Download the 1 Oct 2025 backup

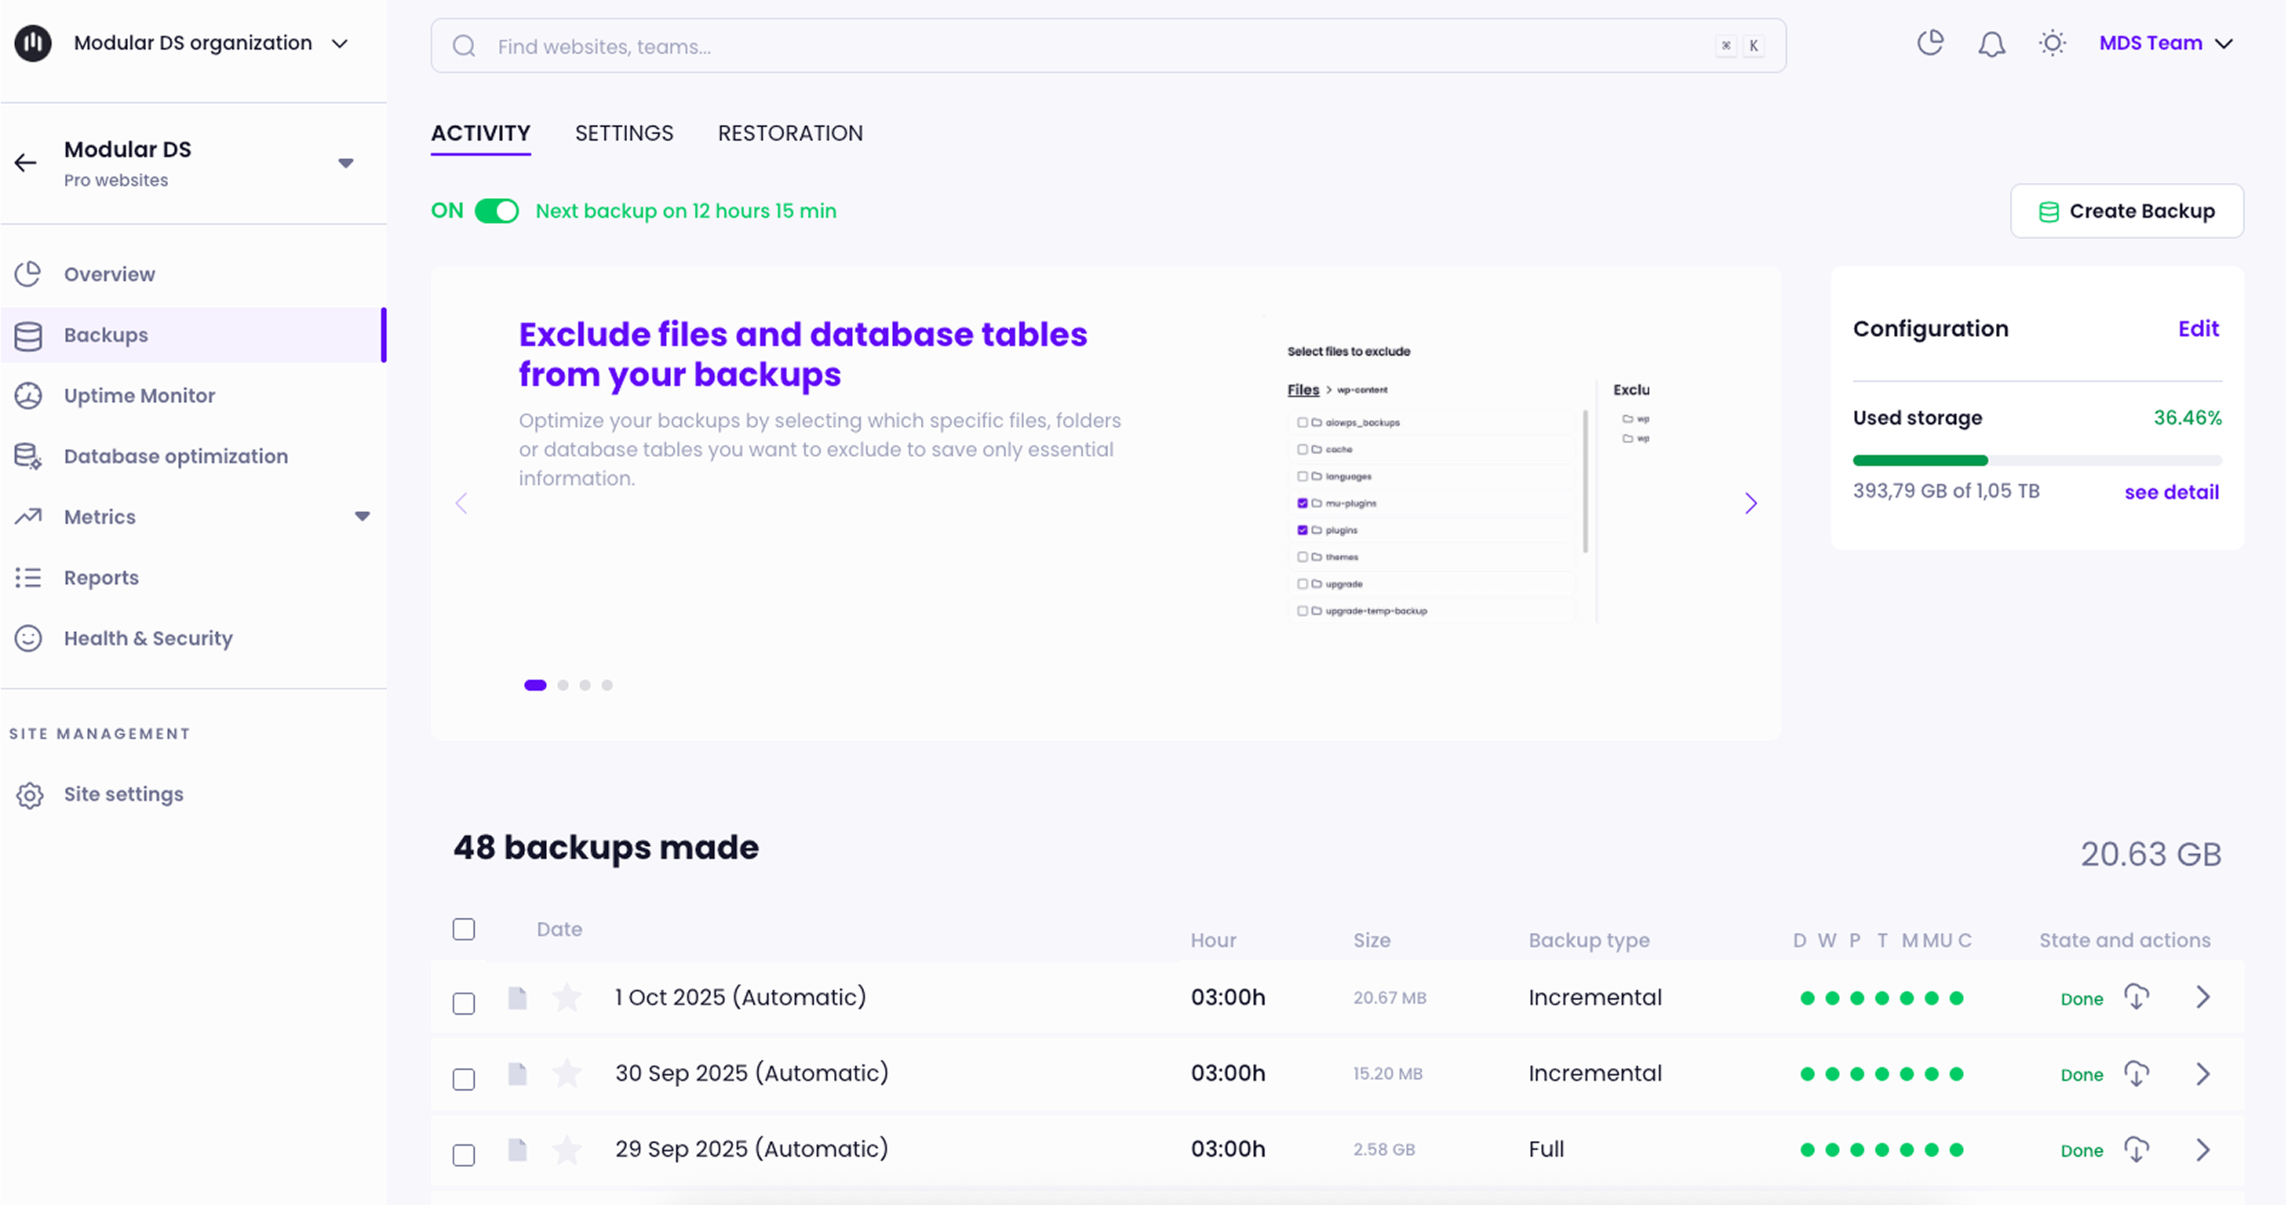[2136, 998]
